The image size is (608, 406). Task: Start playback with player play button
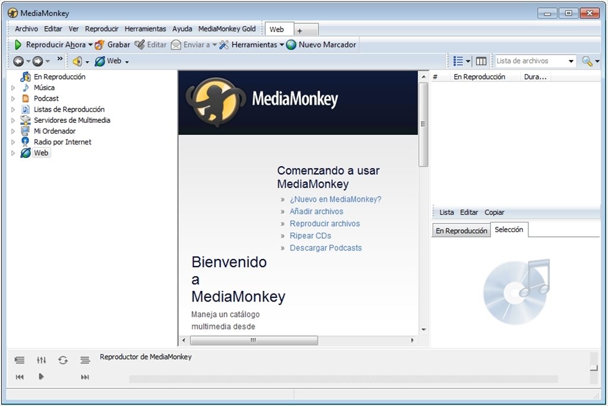pos(41,376)
